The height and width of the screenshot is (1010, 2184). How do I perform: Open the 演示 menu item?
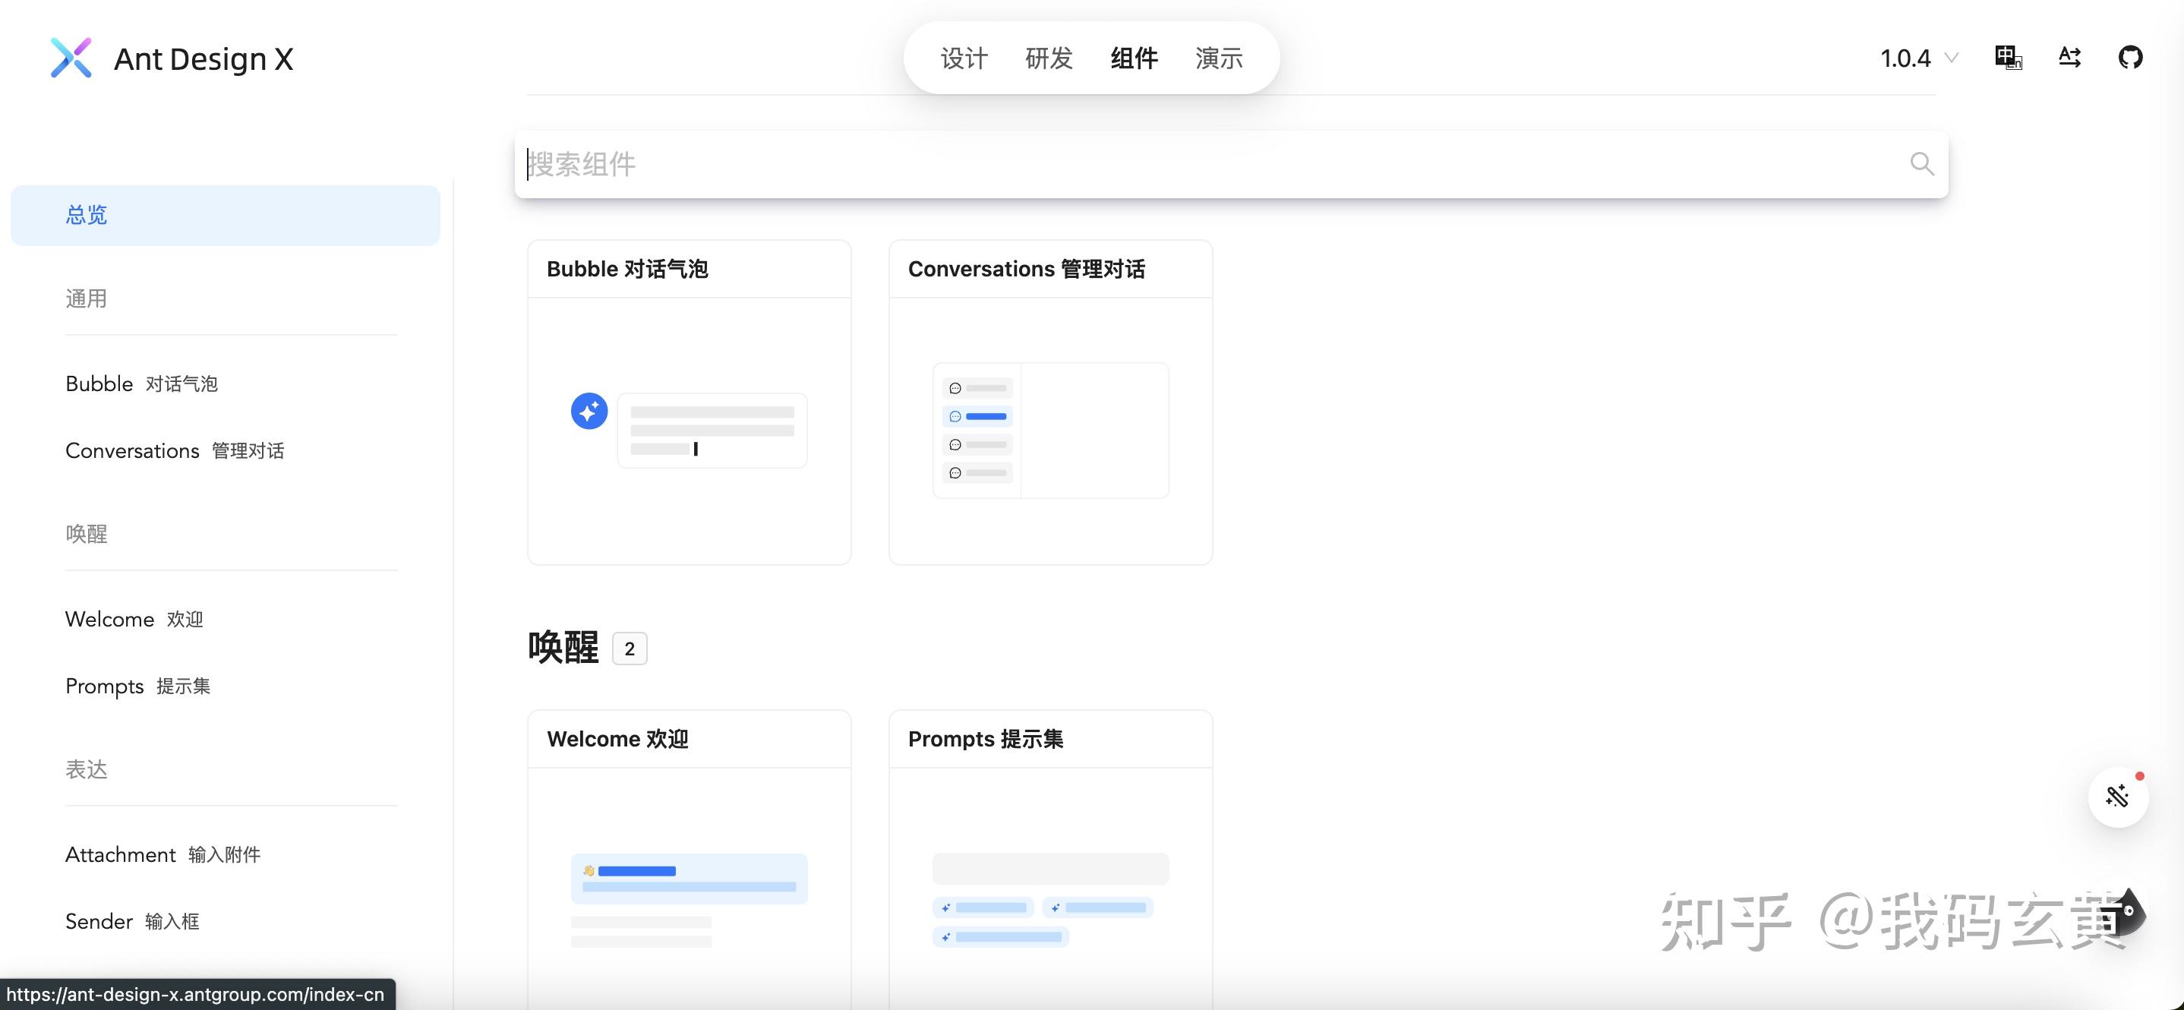tap(1218, 58)
